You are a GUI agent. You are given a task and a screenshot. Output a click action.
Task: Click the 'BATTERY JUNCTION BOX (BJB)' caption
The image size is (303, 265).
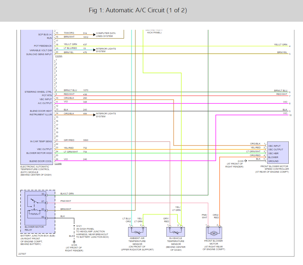point(38,236)
